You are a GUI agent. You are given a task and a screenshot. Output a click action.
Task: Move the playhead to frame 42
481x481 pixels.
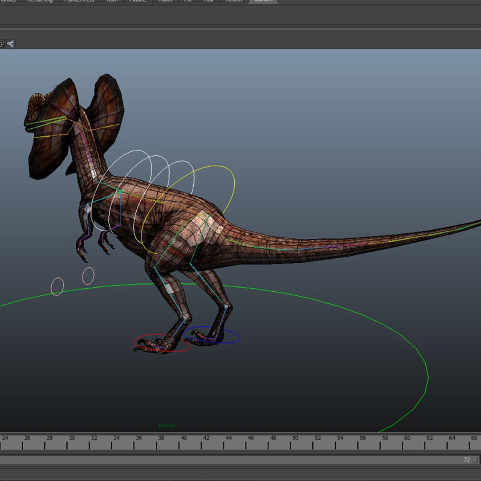pos(206,438)
